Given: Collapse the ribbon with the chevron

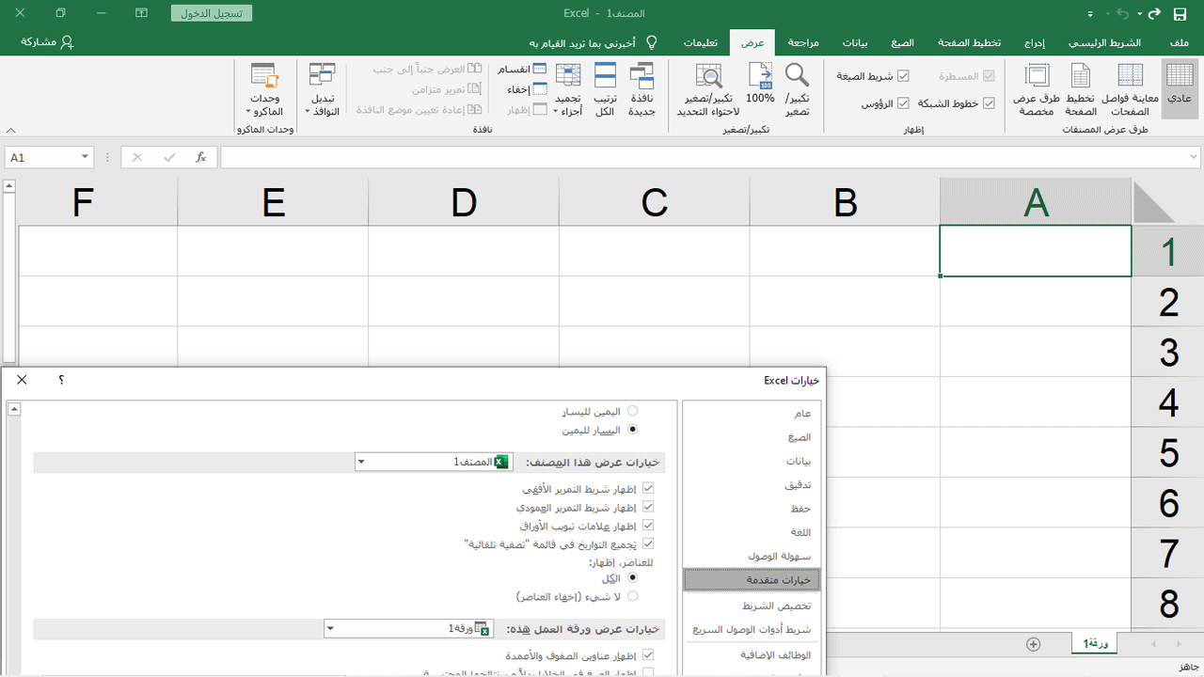Looking at the screenshot, I should click(11, 130).
